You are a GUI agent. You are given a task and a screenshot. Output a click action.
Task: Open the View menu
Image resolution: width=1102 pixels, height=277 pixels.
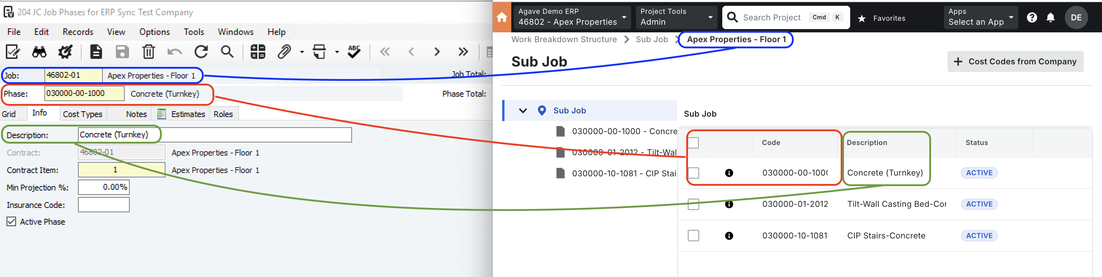click(116, 32)
